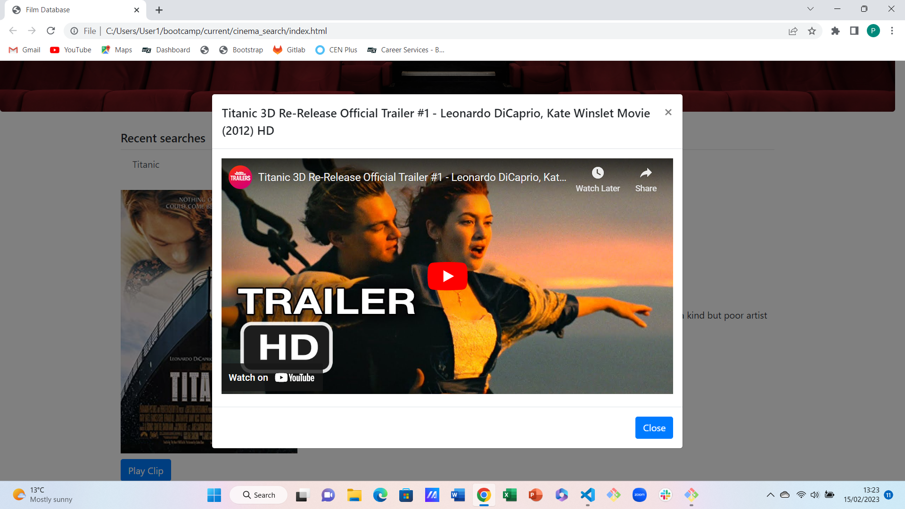Open Zoom from taskbar
The width and height of the screenshot is (905, 509).
639,495
